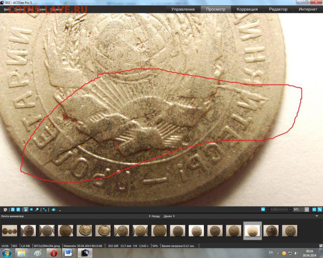Viewport: 323px width, 258px height.
Task: Click ACDSee camera icon in taskbar
Action: tap(85, 253)
